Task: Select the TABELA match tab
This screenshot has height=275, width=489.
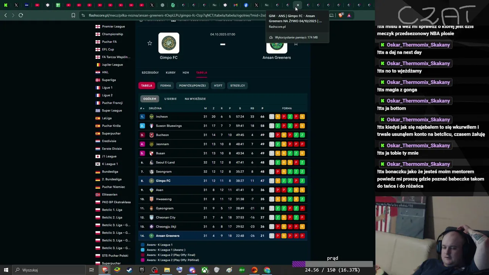Action: pyautogui.click(x=202, y=73)
